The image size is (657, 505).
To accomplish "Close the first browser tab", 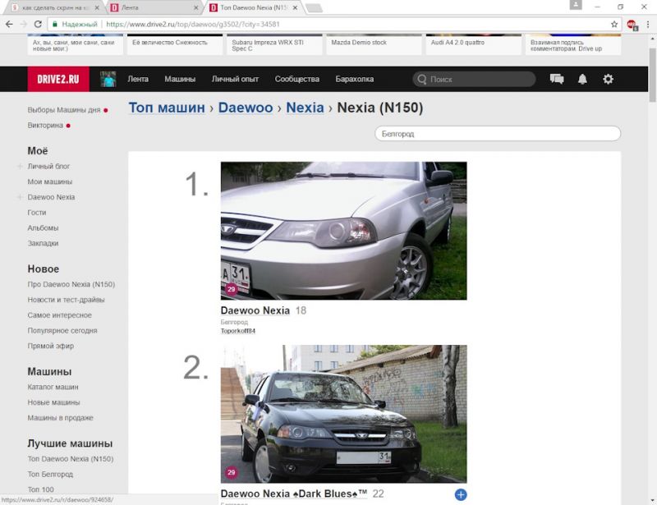I will coord(97,7).
